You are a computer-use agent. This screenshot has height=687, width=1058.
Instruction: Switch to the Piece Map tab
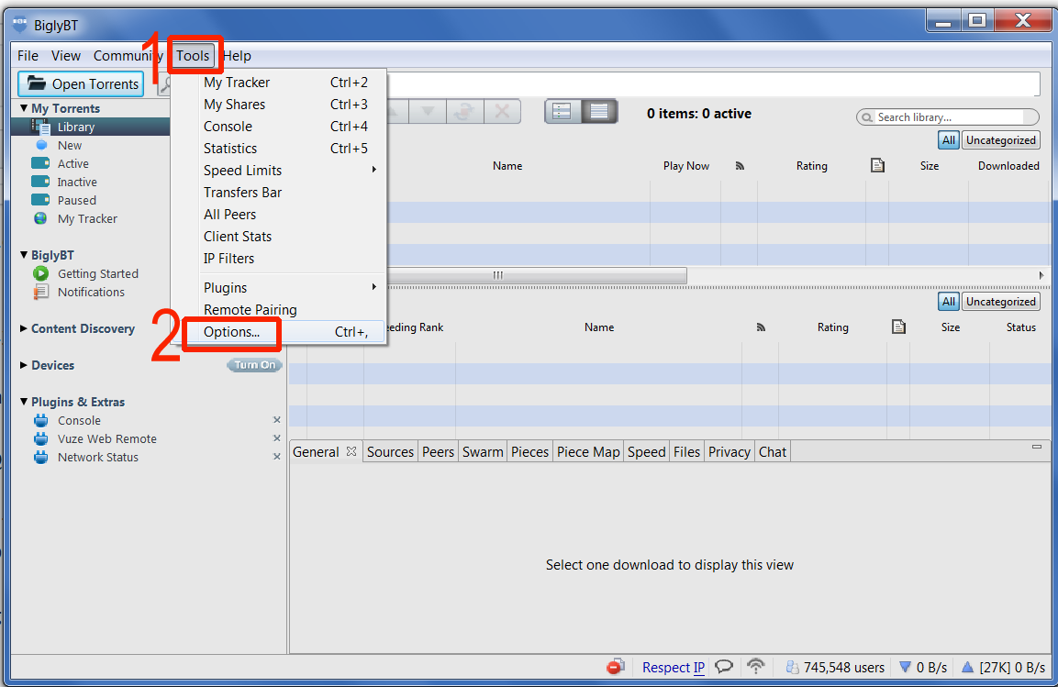(588, 451)
